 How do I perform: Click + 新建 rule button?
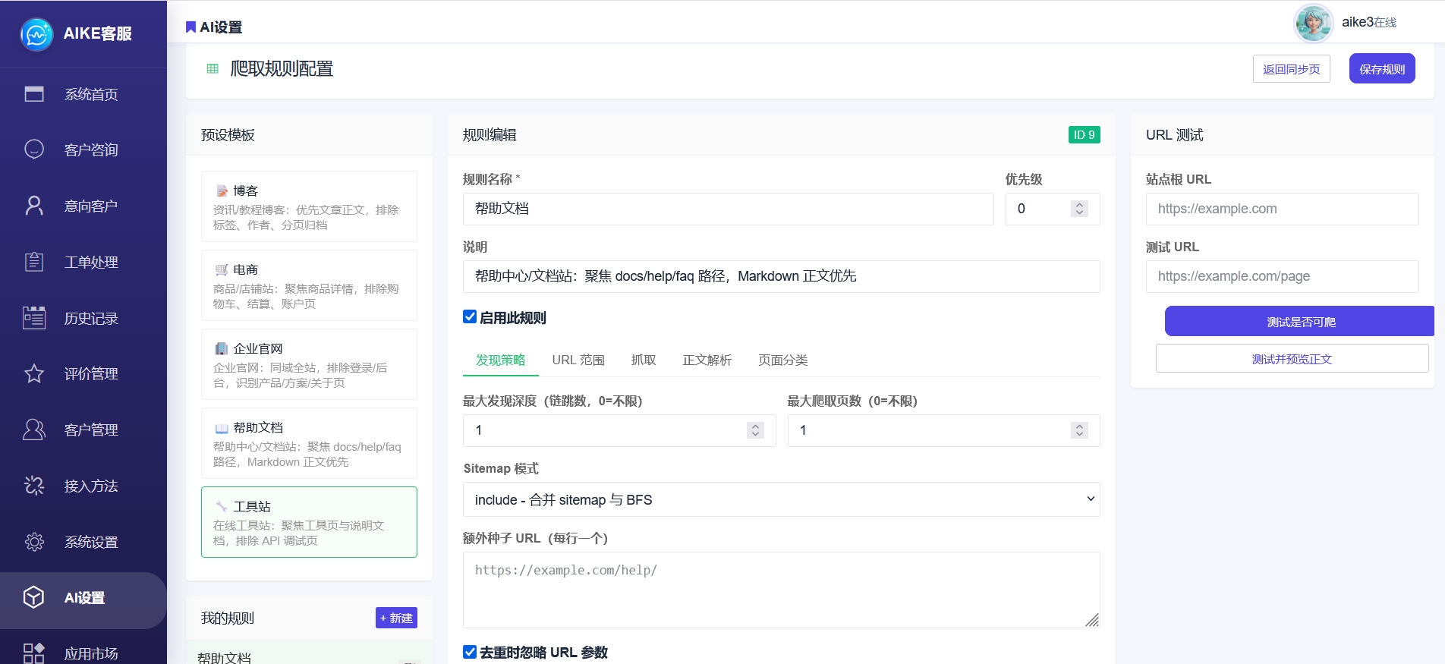pos(396,618)
